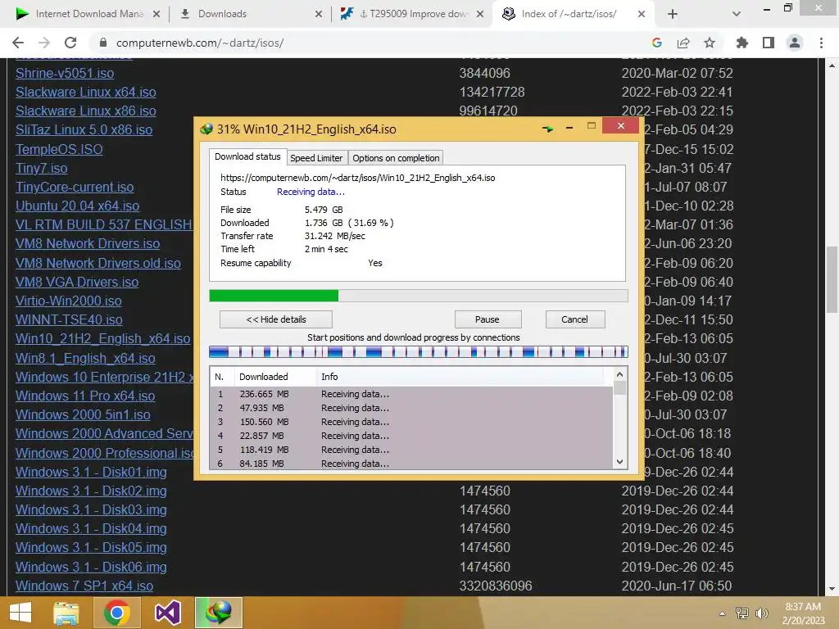Click the connections list scroll down arrow
Viewport: 839px width, 629px height.
point(619,462)
